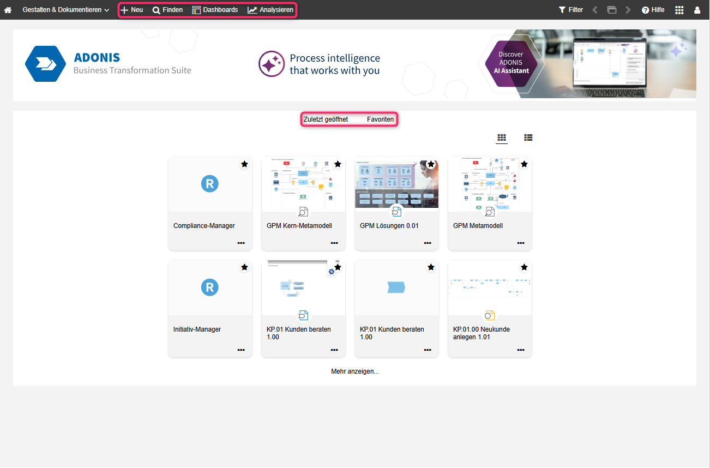Open more options for GPM Kern-Metamodell

coord(334,243)
